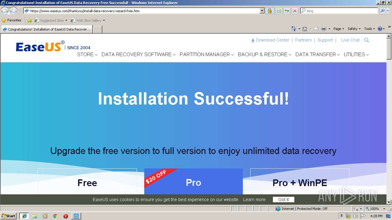
Task: Click the Download Center link
Action: coord(270,40)
